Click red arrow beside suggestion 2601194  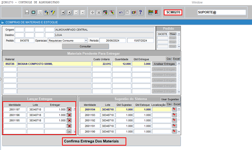pyautogui.click(x=175, y=109)
